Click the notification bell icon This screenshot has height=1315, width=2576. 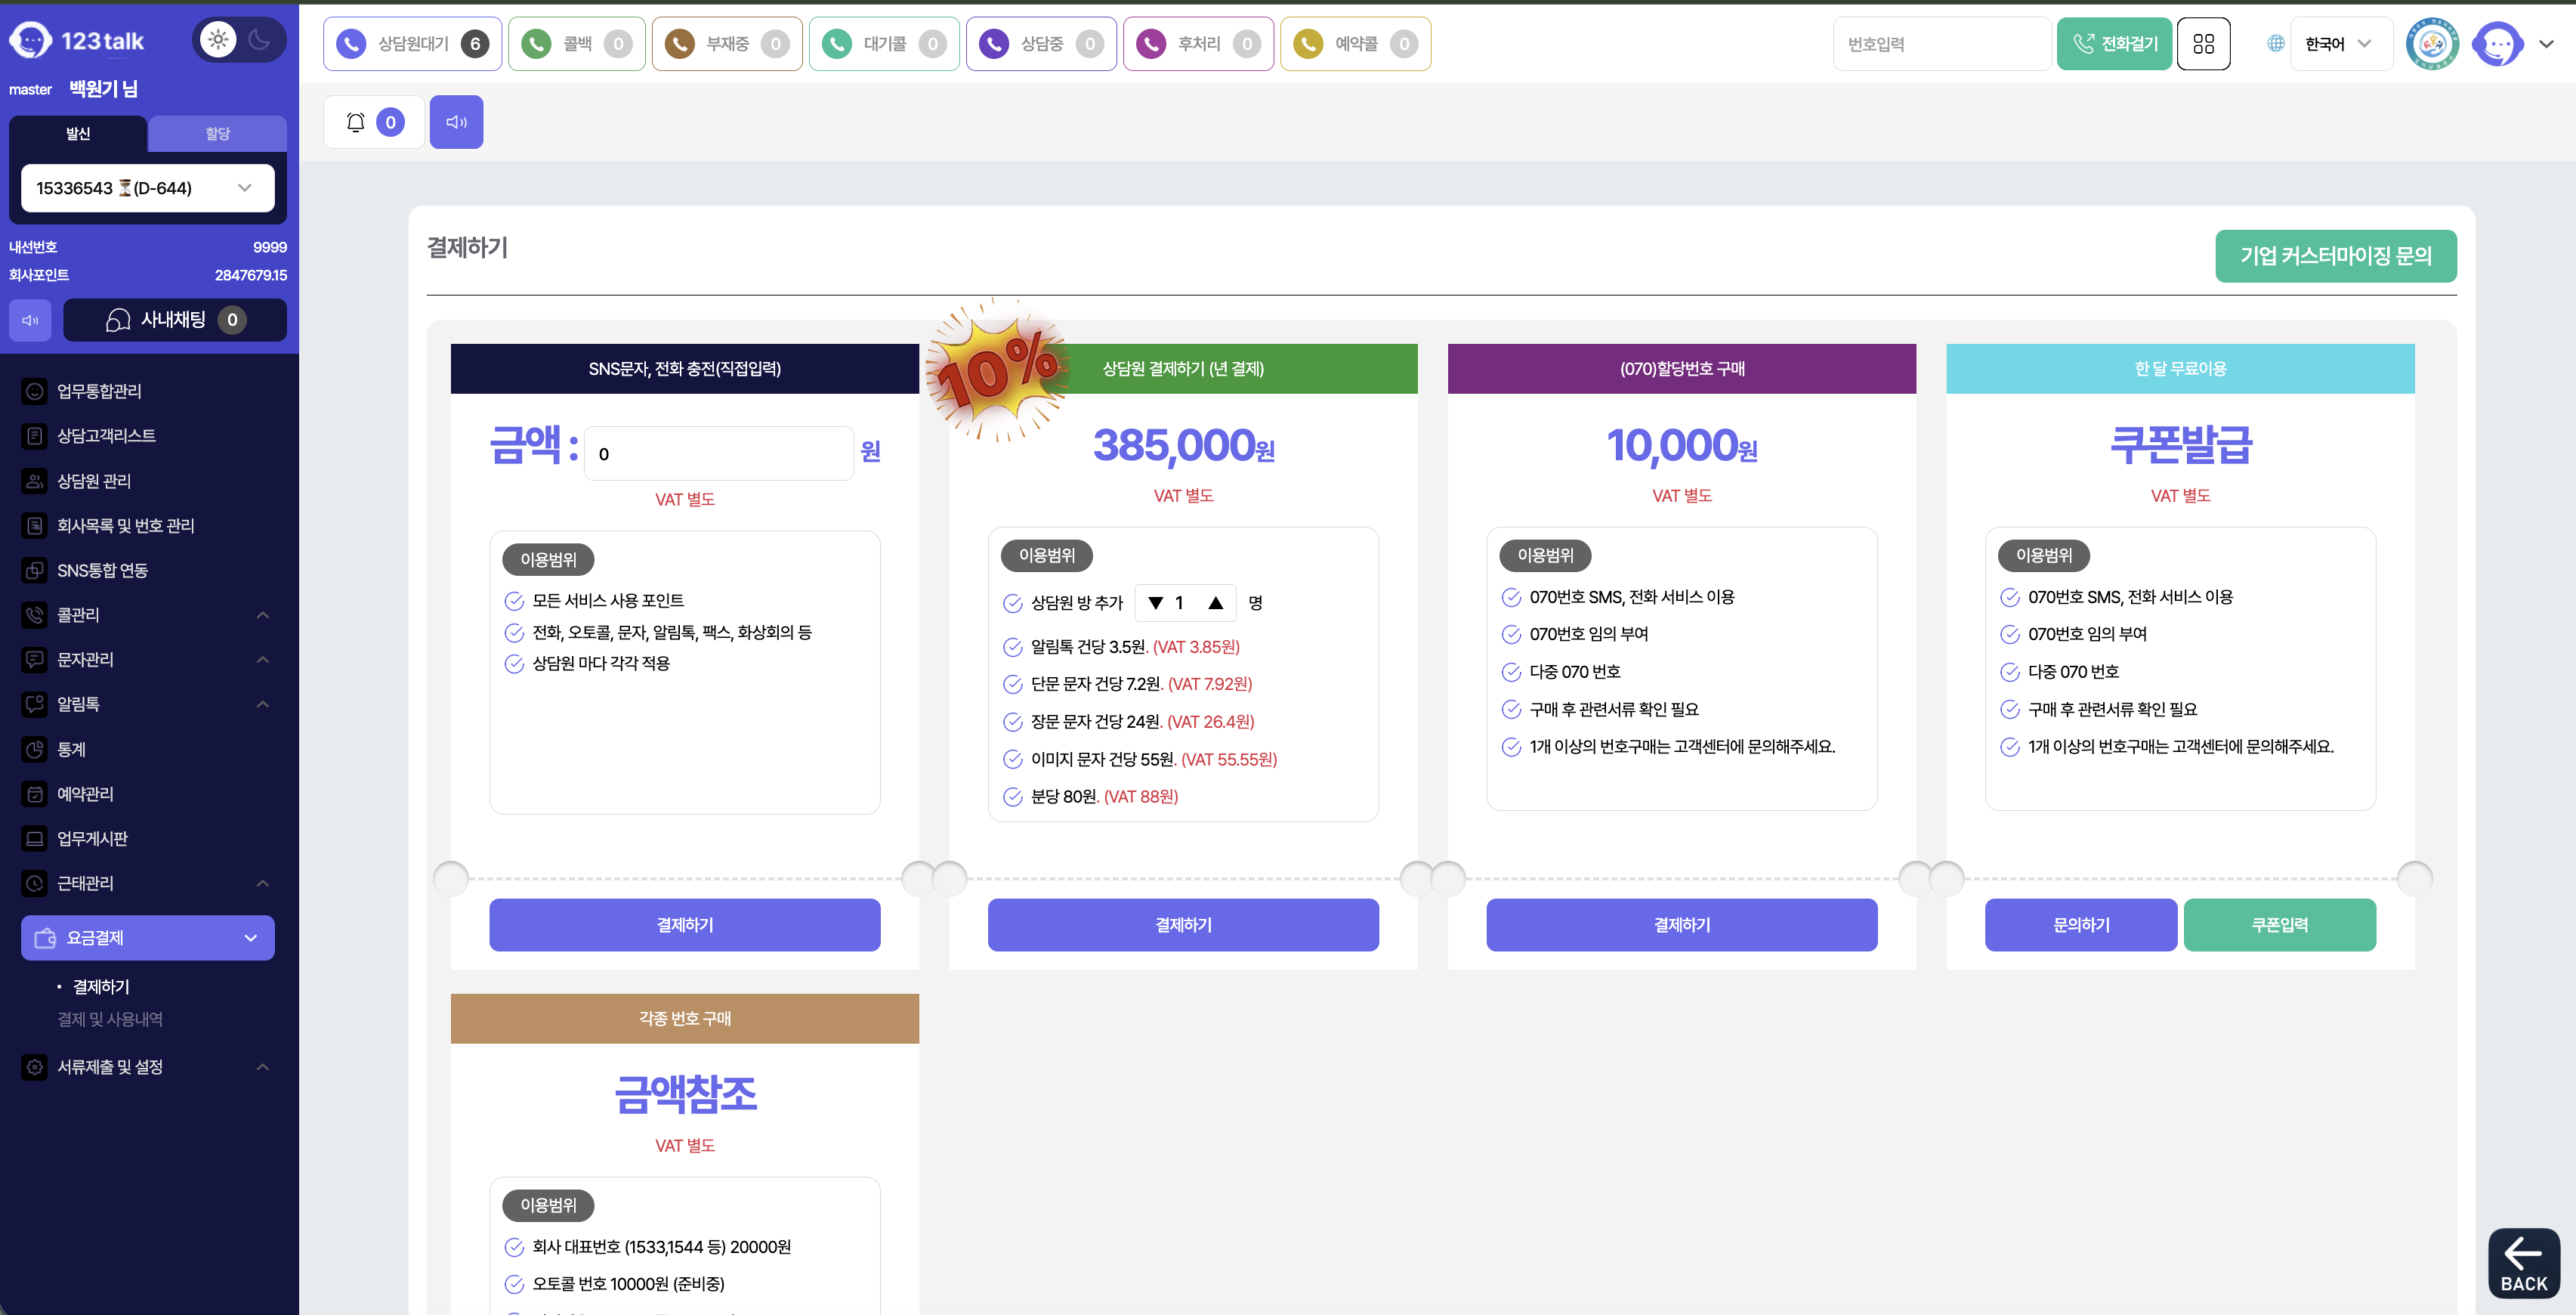point(356,122)
